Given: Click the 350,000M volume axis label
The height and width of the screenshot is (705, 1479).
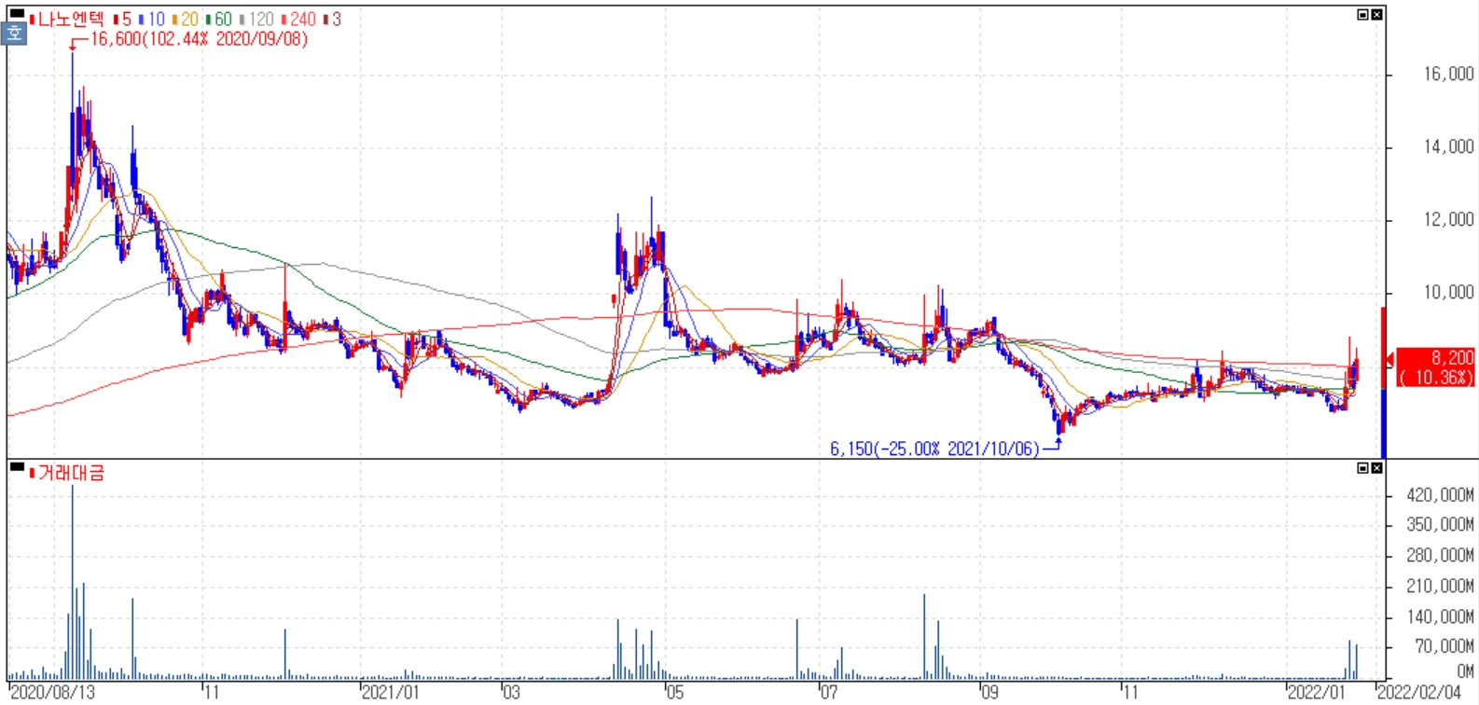Looking at the screenshot, I should pyautogui.click(x=1441, y=525).
